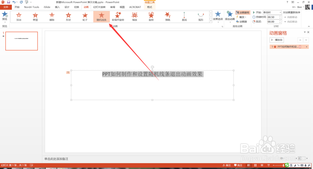
Task: Open 效果选项 effect options
Action: coord(218,17)
